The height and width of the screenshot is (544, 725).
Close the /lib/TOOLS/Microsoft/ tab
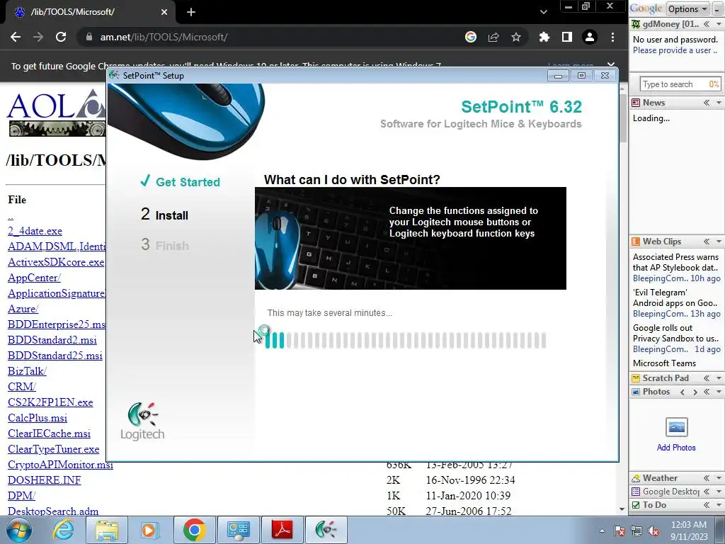point(164,12)
